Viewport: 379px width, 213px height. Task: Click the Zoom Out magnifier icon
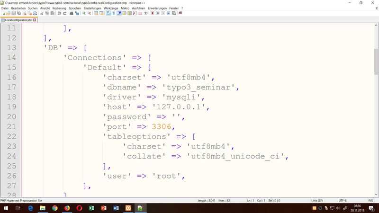click(89, 13)
